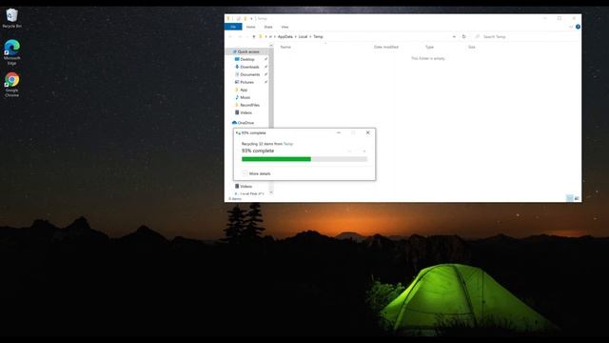Screen dimensions: 609x343
Task: Open Videos below the progress dialog
Action: (x=246, y=187)
